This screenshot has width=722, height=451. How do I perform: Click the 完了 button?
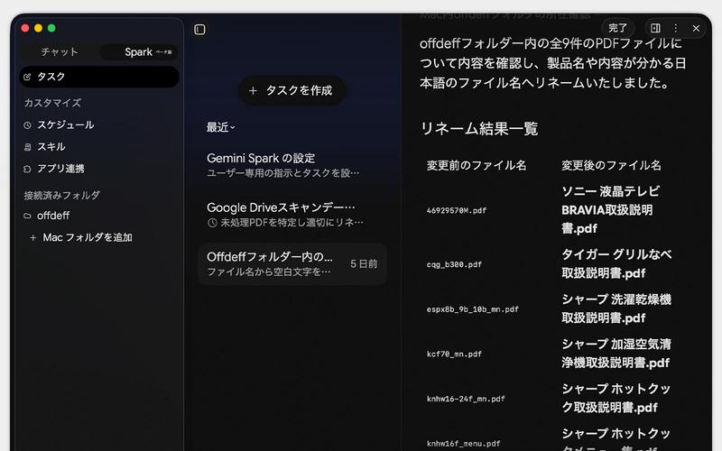click(617, 28)
